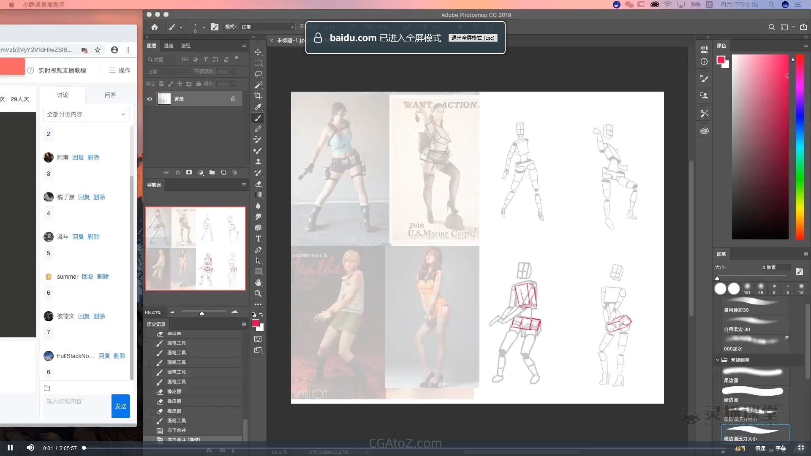Toggle the 背景 layer lock icon
The height and width of the screenshot is (456, 811).
pyautogui.click(x=233, y=99)
